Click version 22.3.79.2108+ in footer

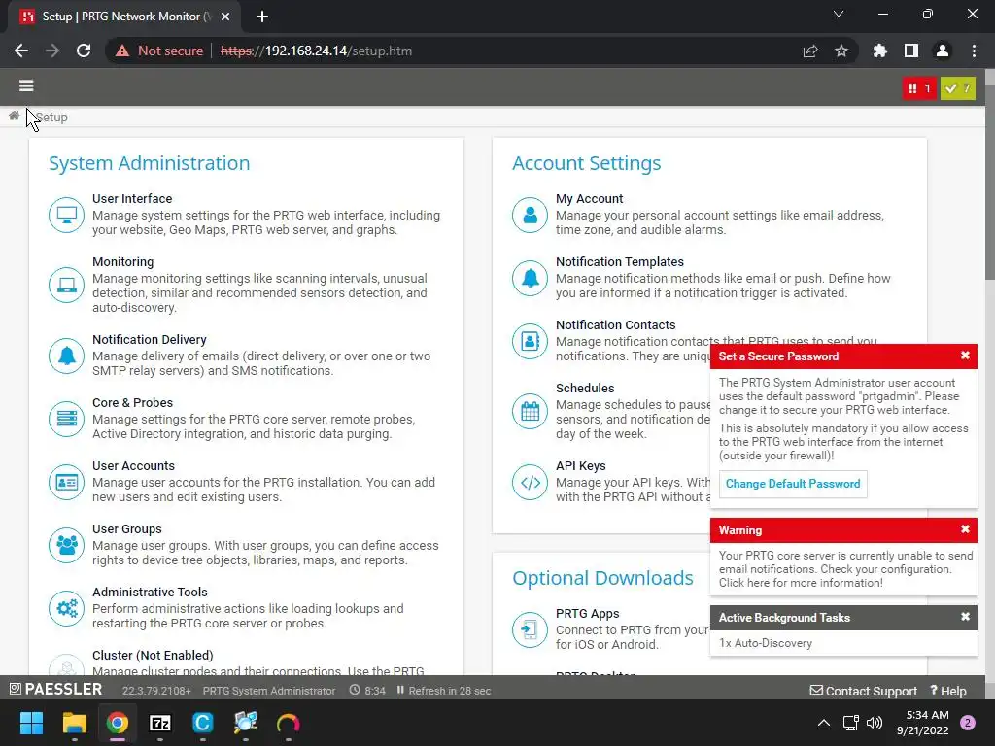(x=156, y=691)
